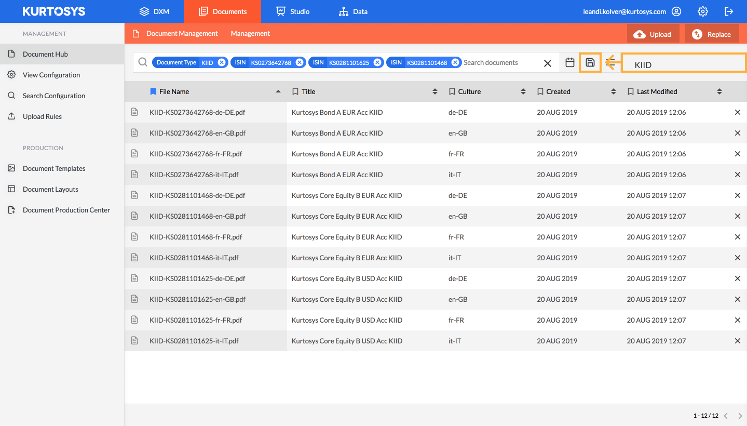Click the bookmark icon beside Last Modified header
Image resolution: width=747 pixels, height=426 pixels.
(x=631, y=91)
